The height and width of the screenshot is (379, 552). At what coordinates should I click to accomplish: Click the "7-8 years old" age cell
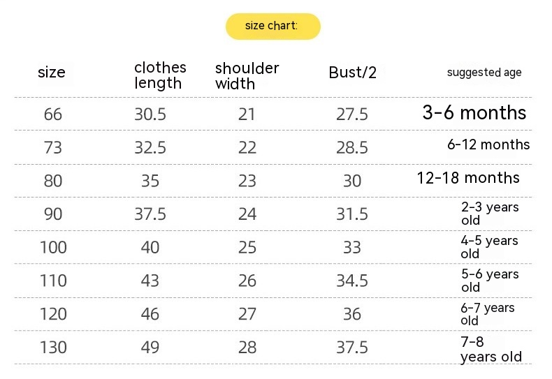click(x=491, y=349)
